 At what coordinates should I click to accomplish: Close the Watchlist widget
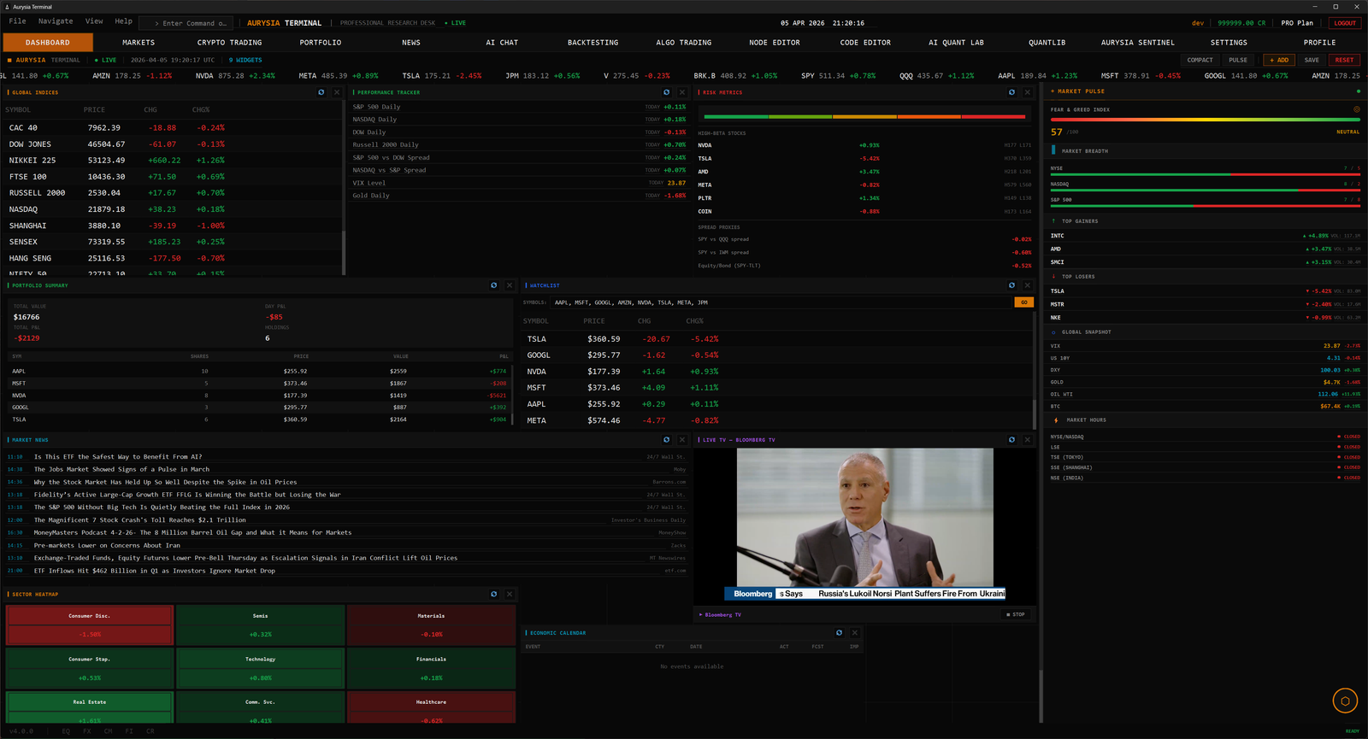point(1028,285)
